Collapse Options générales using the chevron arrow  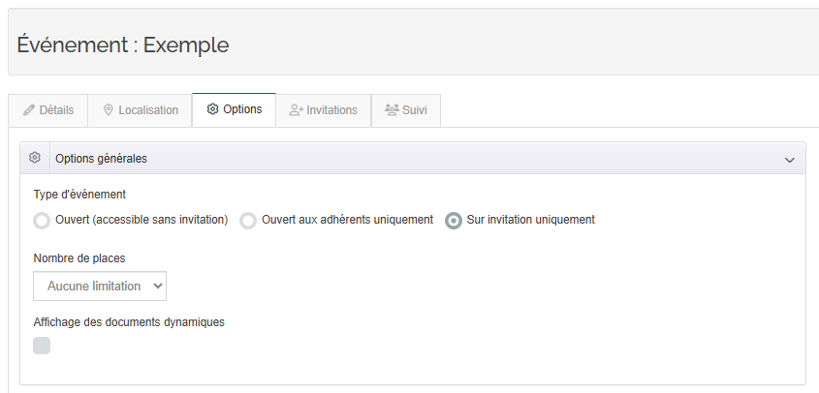789,159
